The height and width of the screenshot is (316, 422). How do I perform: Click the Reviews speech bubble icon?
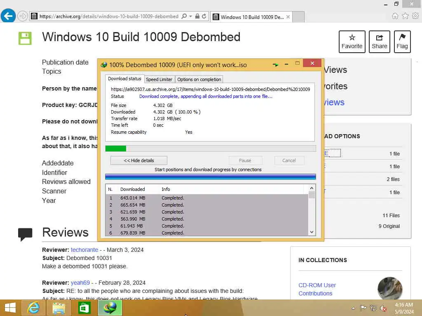pyautogui.click(x=25, y=234)
